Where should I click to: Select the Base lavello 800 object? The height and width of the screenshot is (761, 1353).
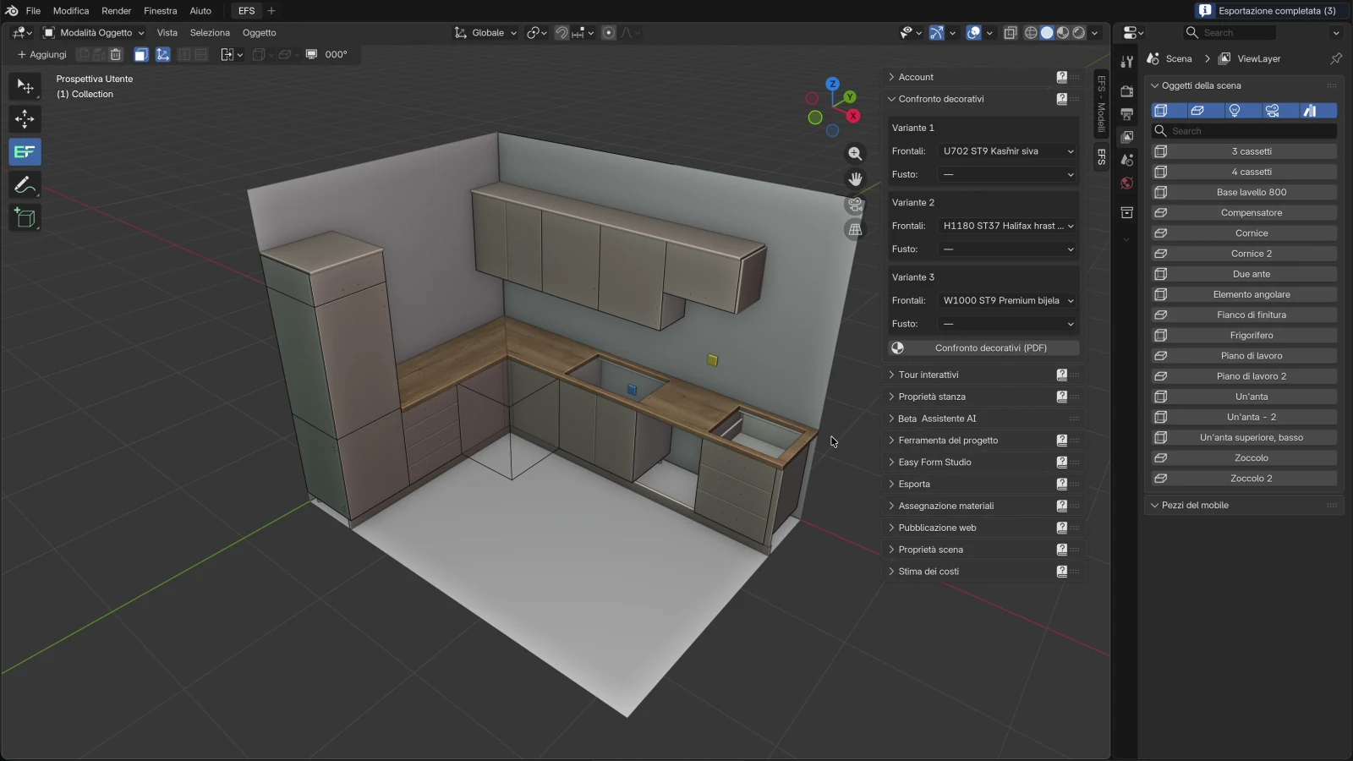[1244, 193]
